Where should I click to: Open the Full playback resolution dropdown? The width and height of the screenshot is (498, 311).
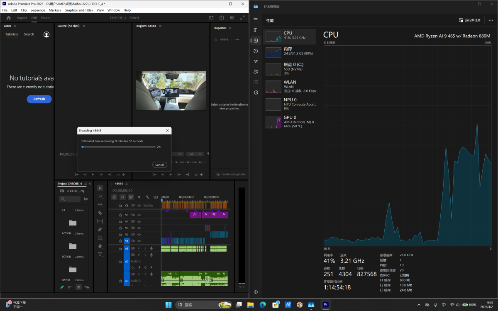pos(195,154)
